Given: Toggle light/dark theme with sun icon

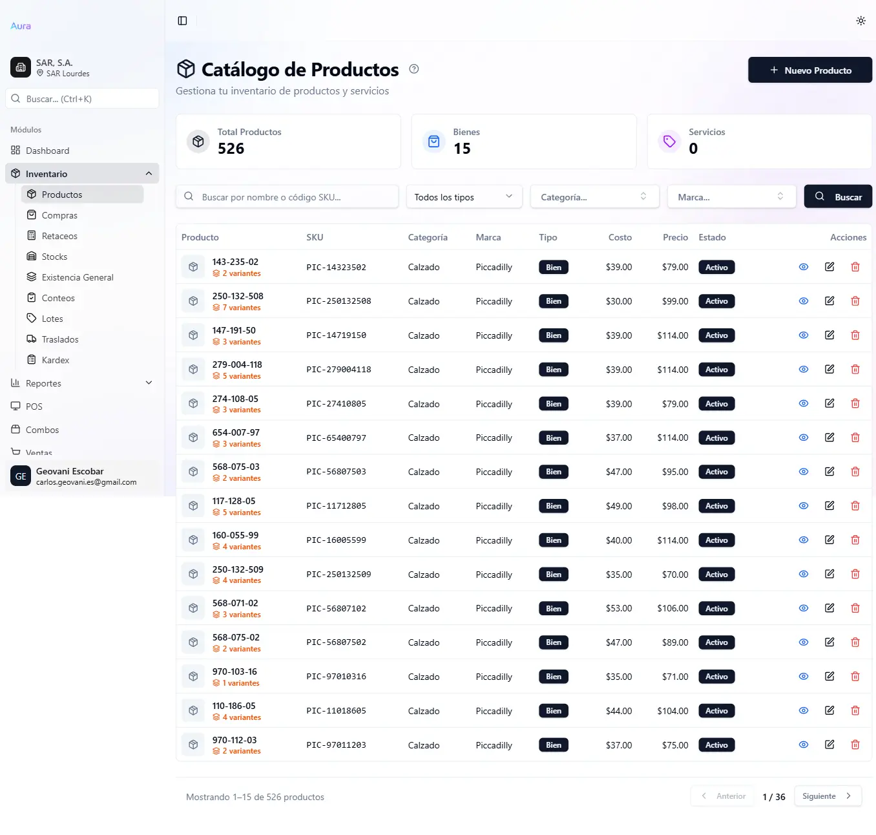Looking at the screenshot, I should (860, 20).
